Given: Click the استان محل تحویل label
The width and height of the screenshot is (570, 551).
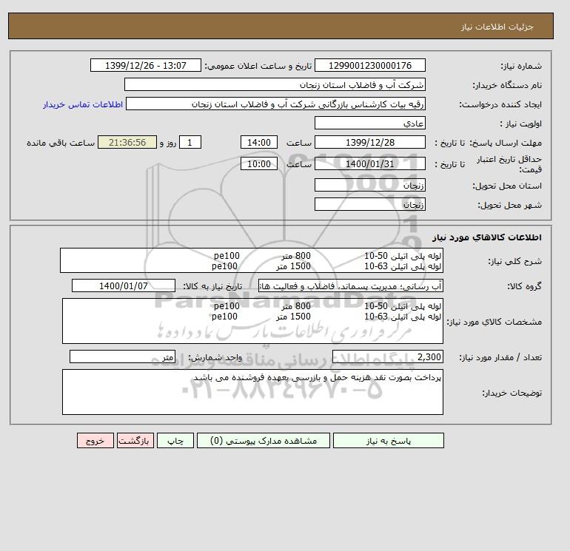Looking at the screenshot, I should point(507,186).
